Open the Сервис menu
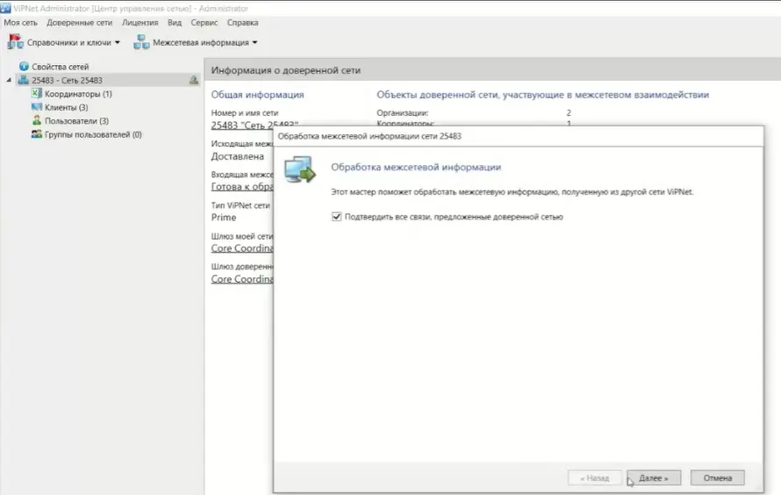 204,23
